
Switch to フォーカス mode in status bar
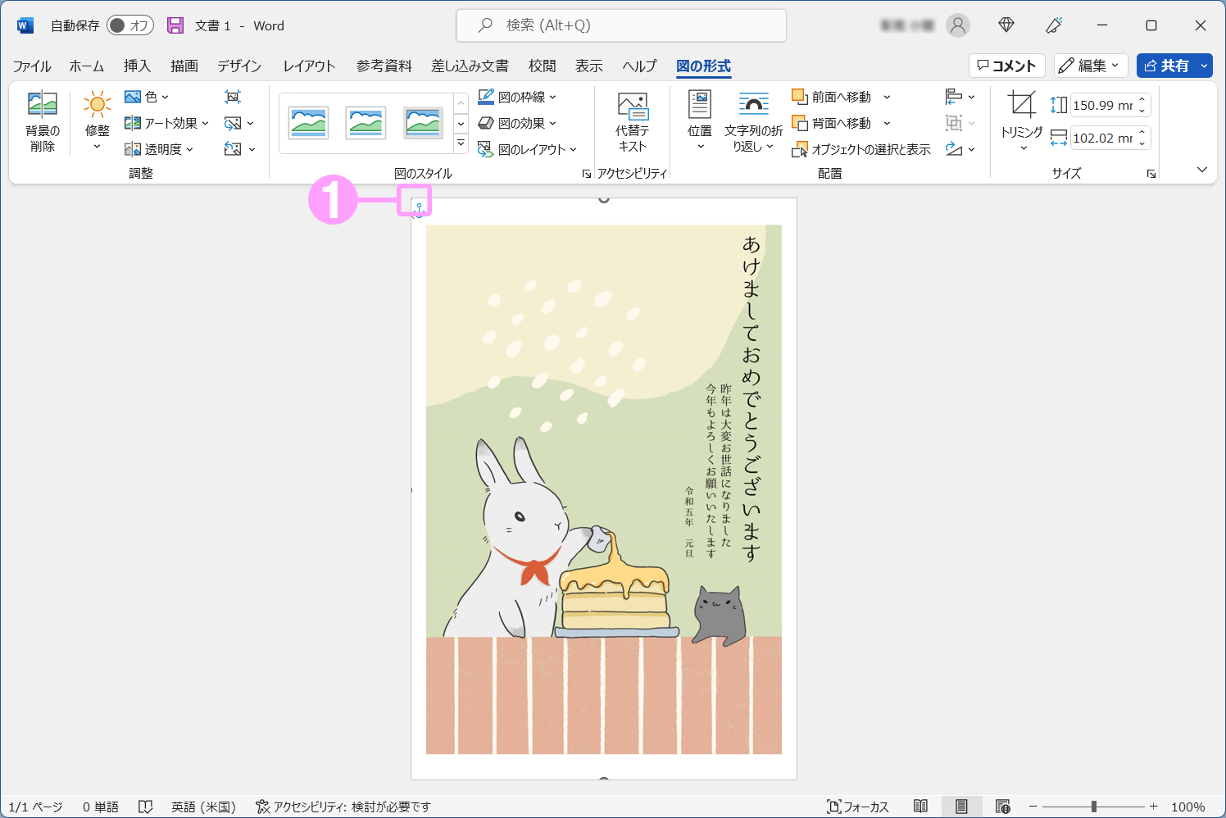click(x=859, y=807)
